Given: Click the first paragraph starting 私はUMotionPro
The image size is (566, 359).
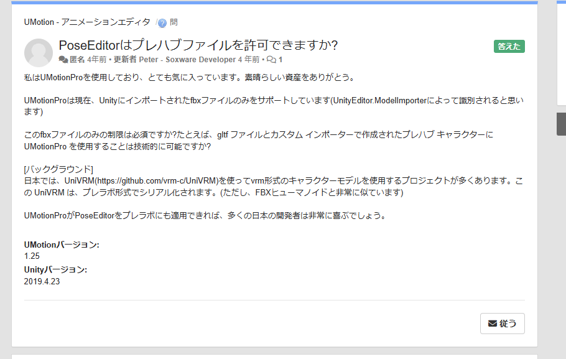Looking at the screenshot, I should coord(190,77).
